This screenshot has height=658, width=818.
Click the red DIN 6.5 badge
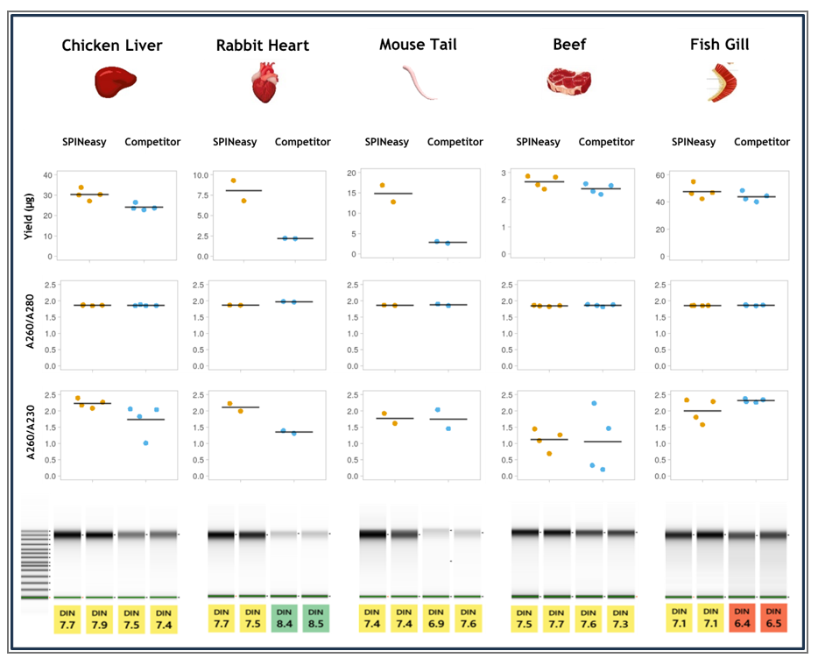(773, 618)
